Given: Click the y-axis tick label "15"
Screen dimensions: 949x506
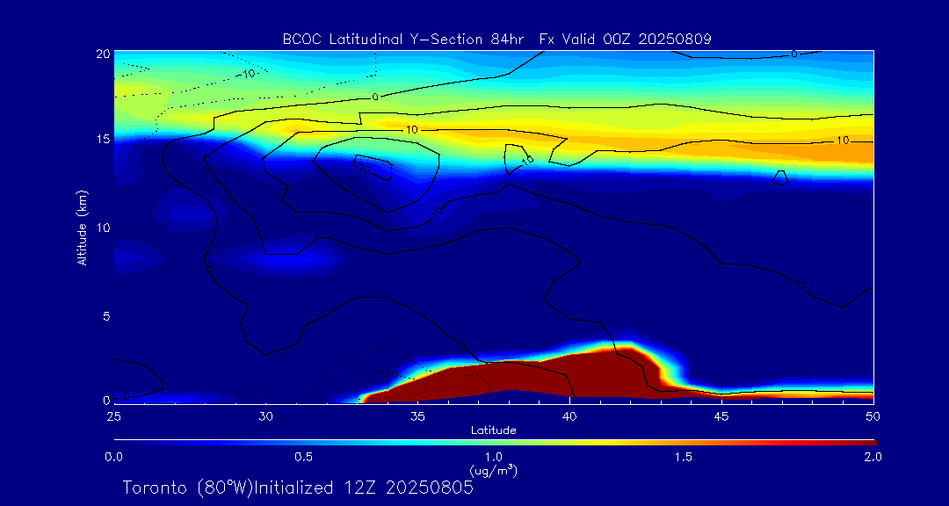Looking at the screenshot, I should pyautogui.click(x=102, y=139).
